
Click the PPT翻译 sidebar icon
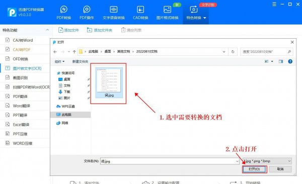pyautogui.click(x=8, y=115)
